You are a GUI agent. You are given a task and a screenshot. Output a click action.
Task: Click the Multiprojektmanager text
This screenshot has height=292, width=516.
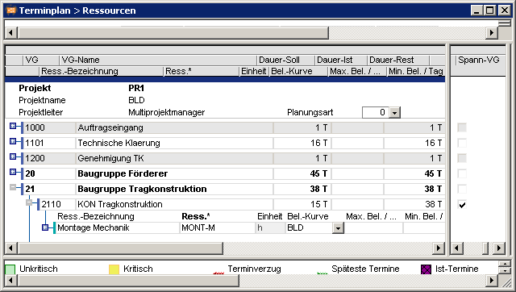coord(167,112)
